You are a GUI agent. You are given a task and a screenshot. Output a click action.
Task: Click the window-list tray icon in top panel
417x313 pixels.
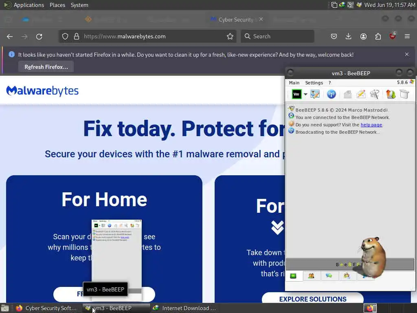point(334,5)
